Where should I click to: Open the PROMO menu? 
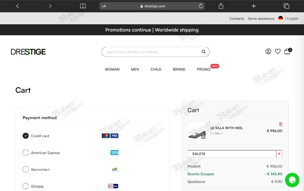pyautogui.click(x=204, y=70)
